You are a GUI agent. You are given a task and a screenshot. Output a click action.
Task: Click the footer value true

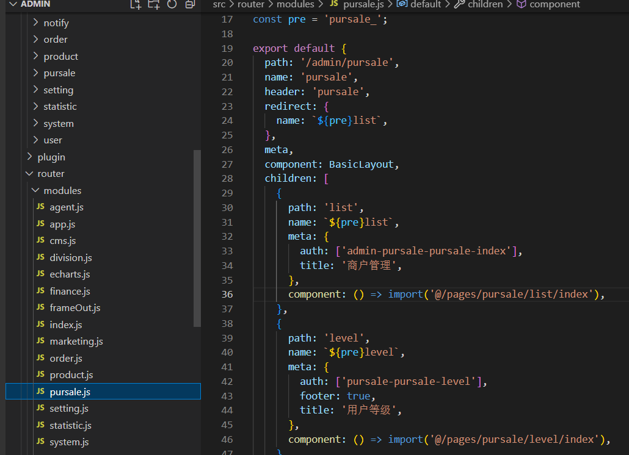[358, 396]
